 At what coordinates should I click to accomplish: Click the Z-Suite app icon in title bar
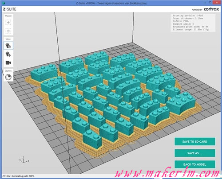coord(4,3)
